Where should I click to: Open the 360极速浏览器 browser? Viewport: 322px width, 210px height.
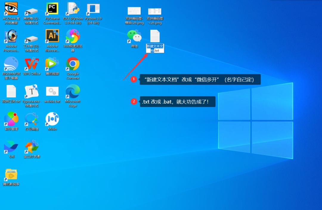coord(72,36)
